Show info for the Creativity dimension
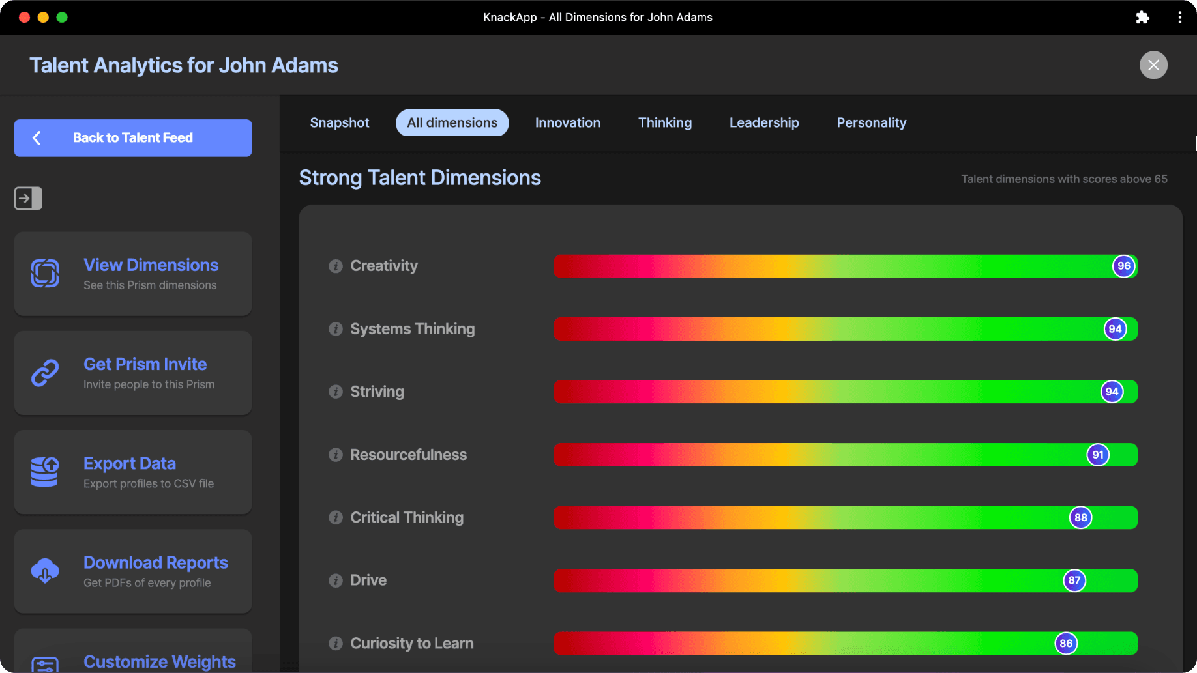Viewport: 1197px width, 673px height. point(336,266)
